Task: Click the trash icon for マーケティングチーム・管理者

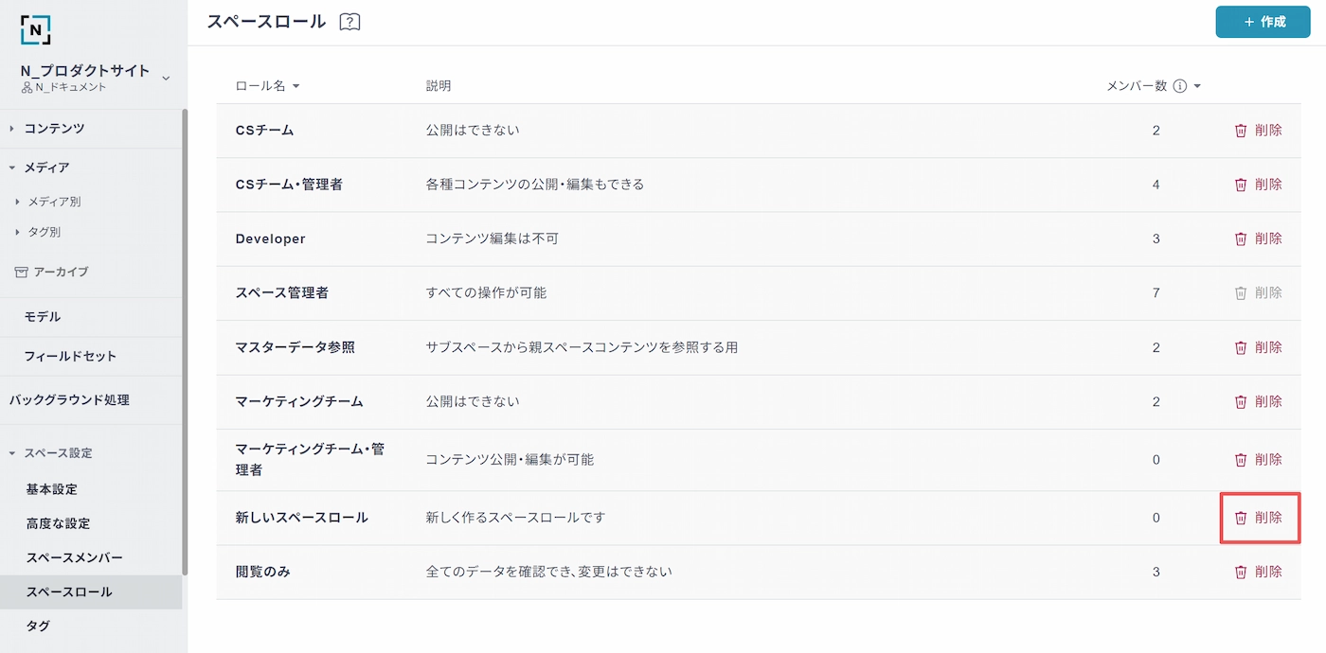Action: click(1241, 460)
